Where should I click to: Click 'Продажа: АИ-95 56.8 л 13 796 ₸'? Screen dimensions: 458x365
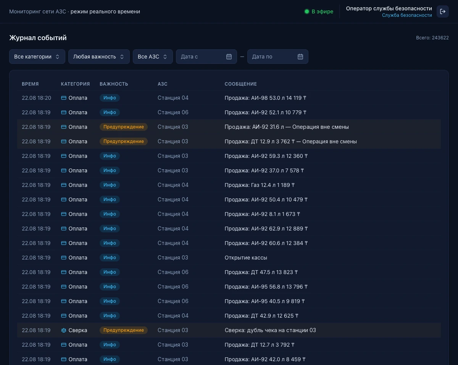click(266, 287)
